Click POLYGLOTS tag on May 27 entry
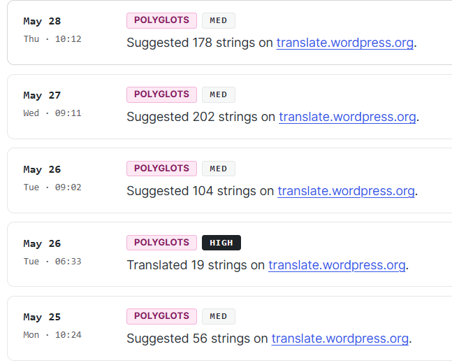The image size is (452, 363). (161, 94)
